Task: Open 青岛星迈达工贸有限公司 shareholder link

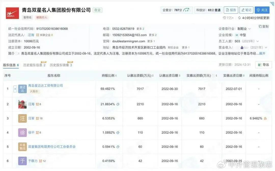Action: [x=46, y=86]
